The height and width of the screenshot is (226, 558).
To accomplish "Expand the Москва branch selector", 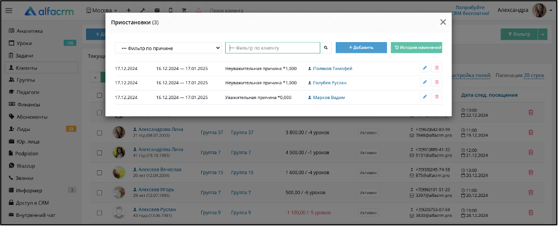I will pos(102,11).
